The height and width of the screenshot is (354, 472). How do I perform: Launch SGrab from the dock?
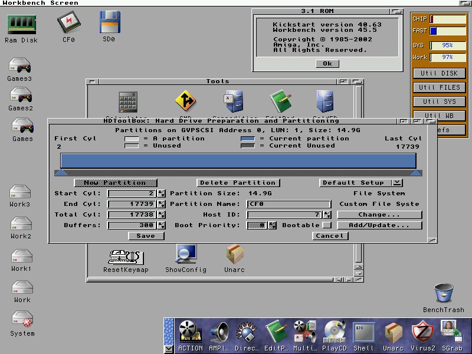coord(451,332)
